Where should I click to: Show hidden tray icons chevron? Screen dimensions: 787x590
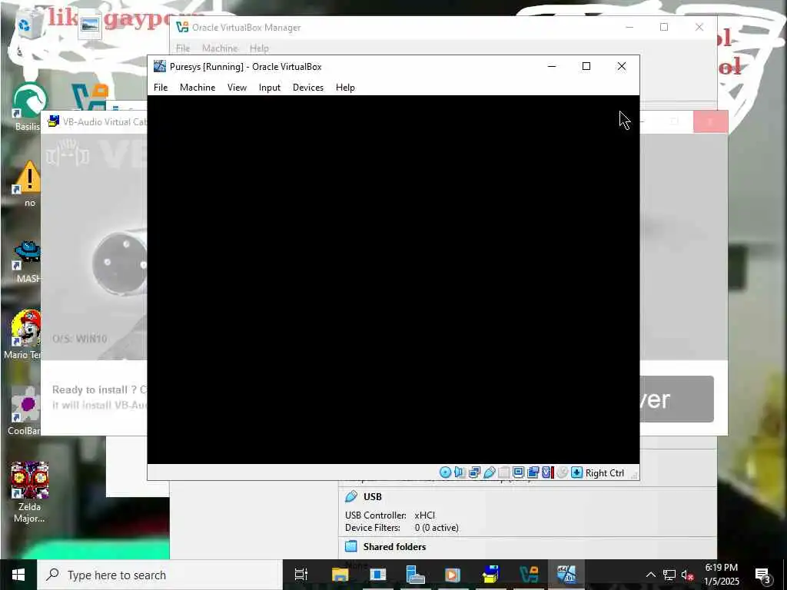coord(650,575)
